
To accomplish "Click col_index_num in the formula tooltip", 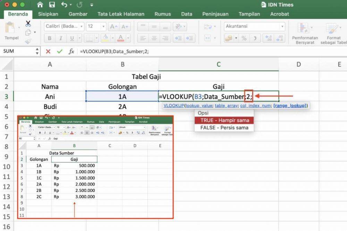I will (x=255, y=106).
